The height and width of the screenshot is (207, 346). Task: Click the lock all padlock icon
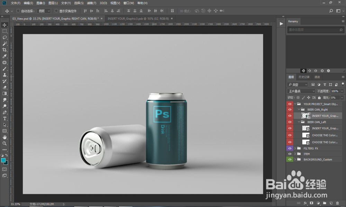(319, 98)
